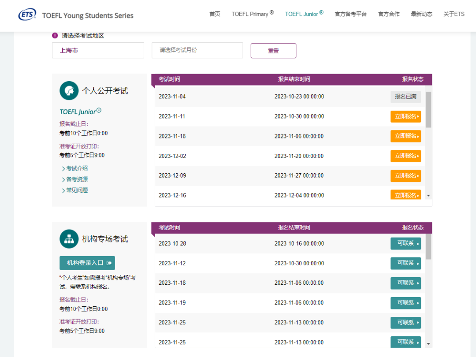Screen dimensions: 476x357
Task: Click 可联系 for the 2023-11-19 exam
Action: click(405, 303)
